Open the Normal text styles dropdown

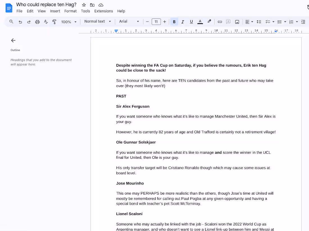(97, 21)
